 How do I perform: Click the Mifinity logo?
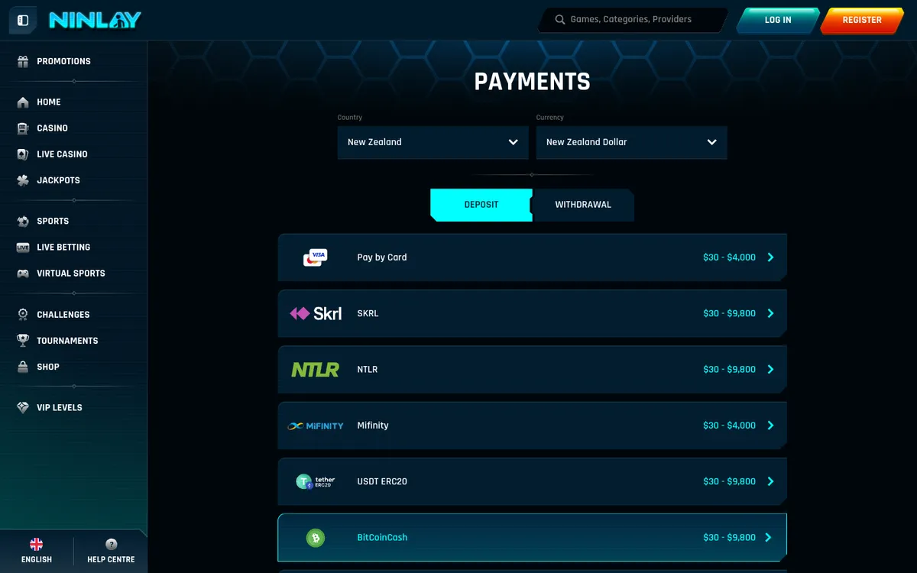click(x=316, y=426)
